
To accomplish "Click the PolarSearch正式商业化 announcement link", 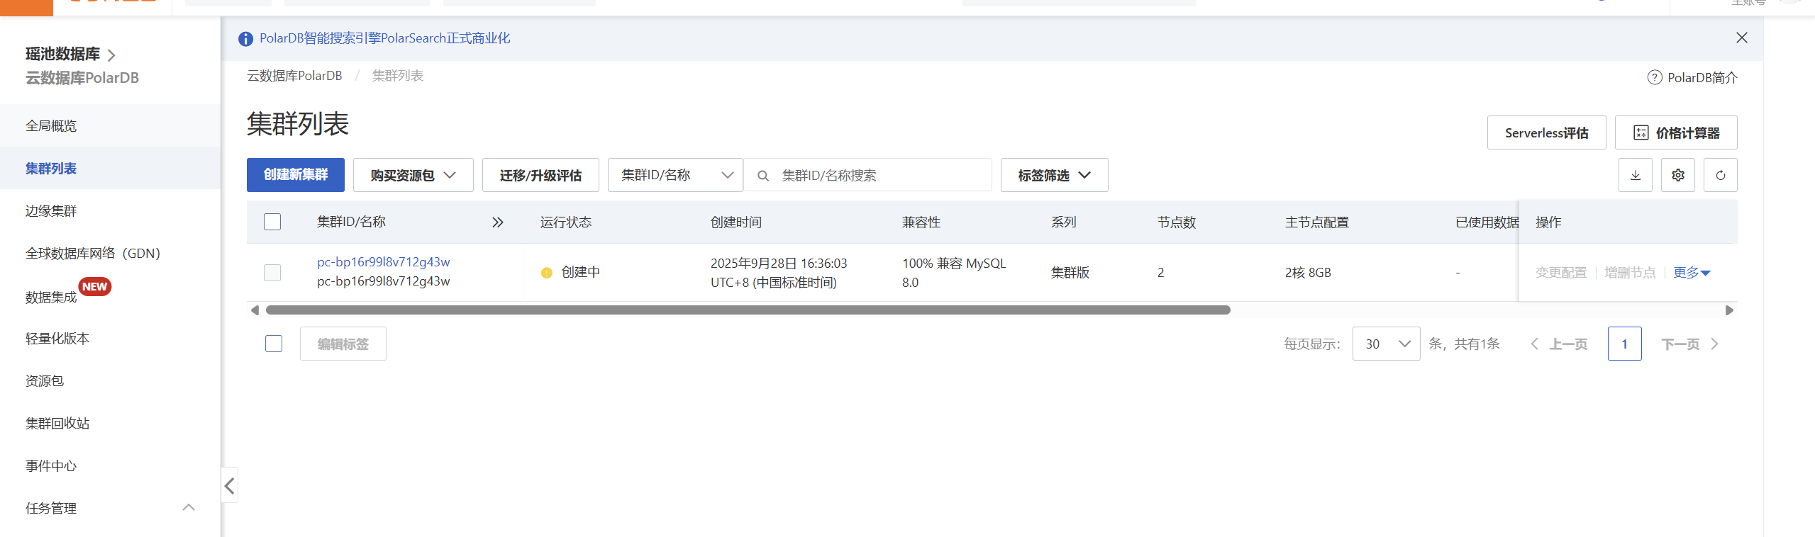I will [x=385, y=38].
